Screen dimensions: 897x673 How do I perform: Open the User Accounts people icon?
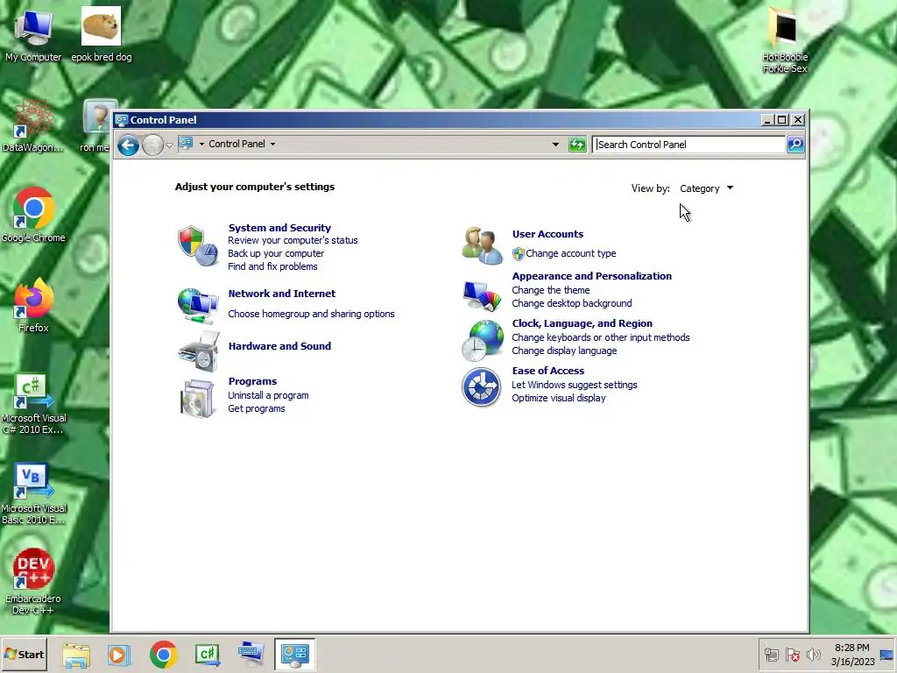tap(482, 245)
